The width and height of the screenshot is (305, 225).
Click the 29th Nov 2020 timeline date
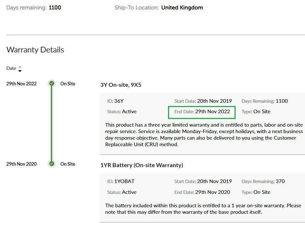[x=21, y=164]
